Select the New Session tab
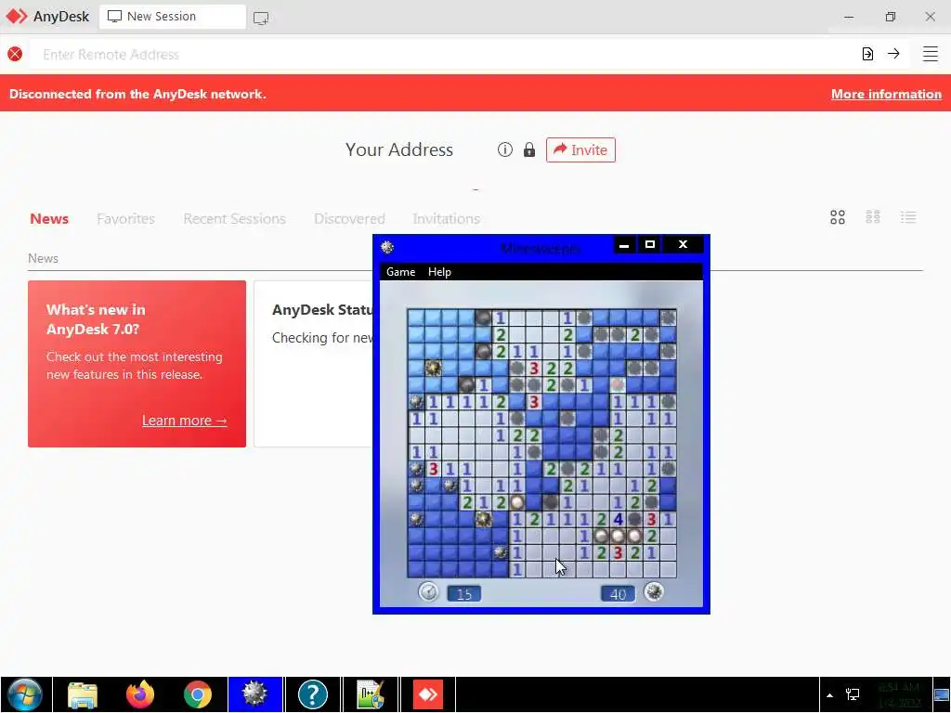Viewport: 951px width, 713px height. 172,17
